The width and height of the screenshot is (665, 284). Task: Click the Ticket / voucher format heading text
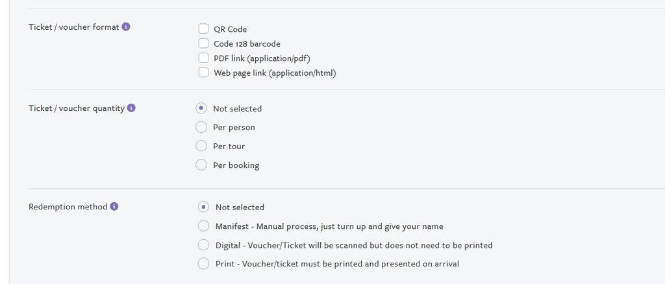73,27
